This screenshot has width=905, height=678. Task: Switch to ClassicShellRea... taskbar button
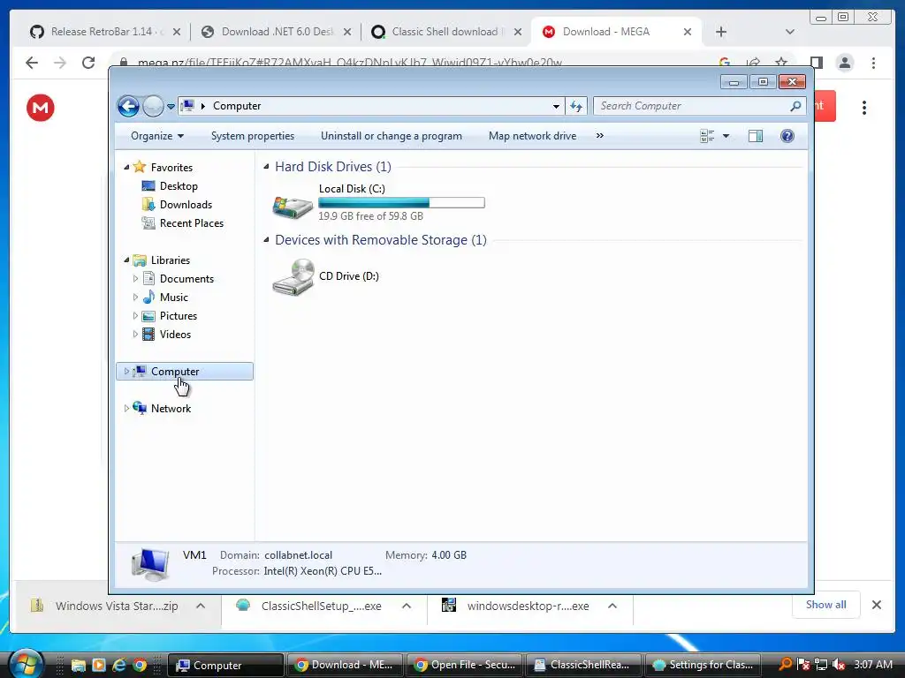(x=583, y=665)
